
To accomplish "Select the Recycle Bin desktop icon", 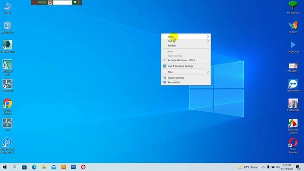I will pyautogui.click(x=8, y=28).
